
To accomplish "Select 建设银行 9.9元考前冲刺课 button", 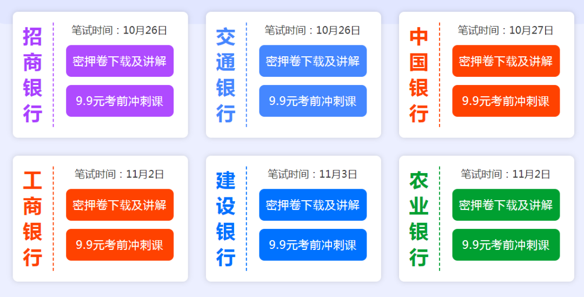I will click(313, 245).
